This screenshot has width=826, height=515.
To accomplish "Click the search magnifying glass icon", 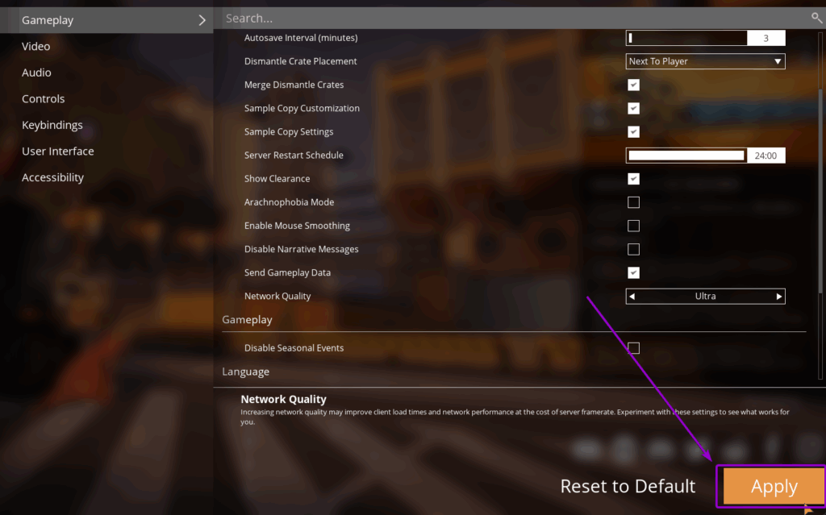I will pos(816,17).
